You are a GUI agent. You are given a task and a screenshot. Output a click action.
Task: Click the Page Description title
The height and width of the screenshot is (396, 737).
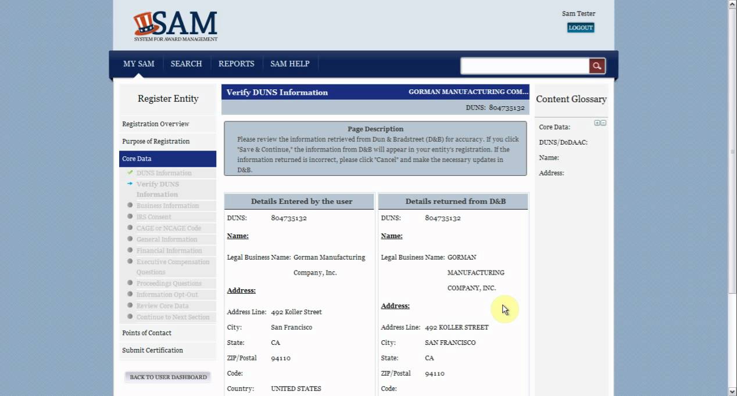(375, 129)
